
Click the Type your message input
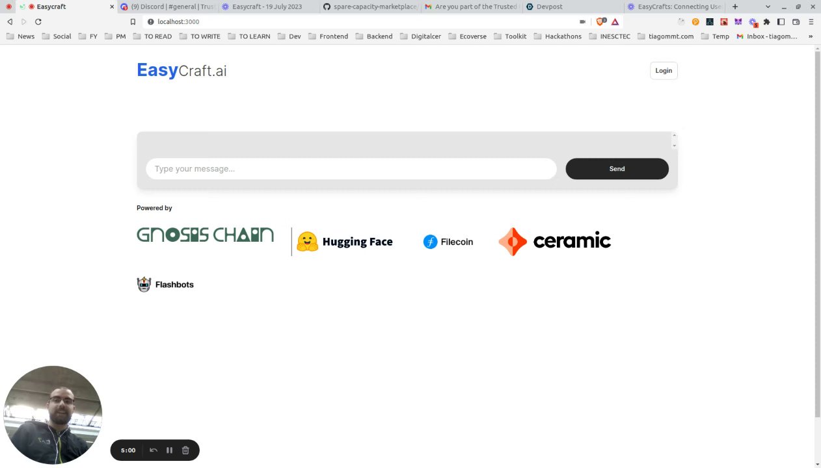pos(351,169)
